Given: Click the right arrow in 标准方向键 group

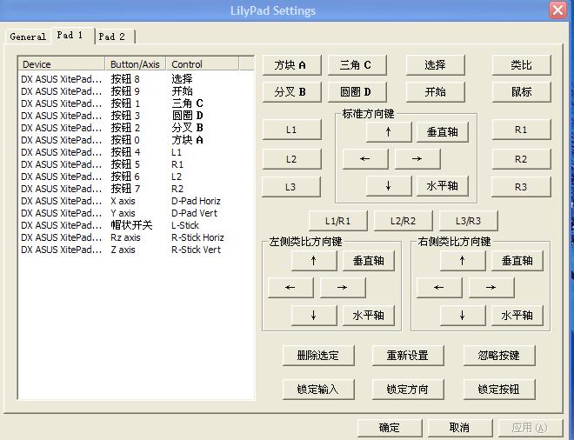Looking at the screenshot, I should (417, 159).
